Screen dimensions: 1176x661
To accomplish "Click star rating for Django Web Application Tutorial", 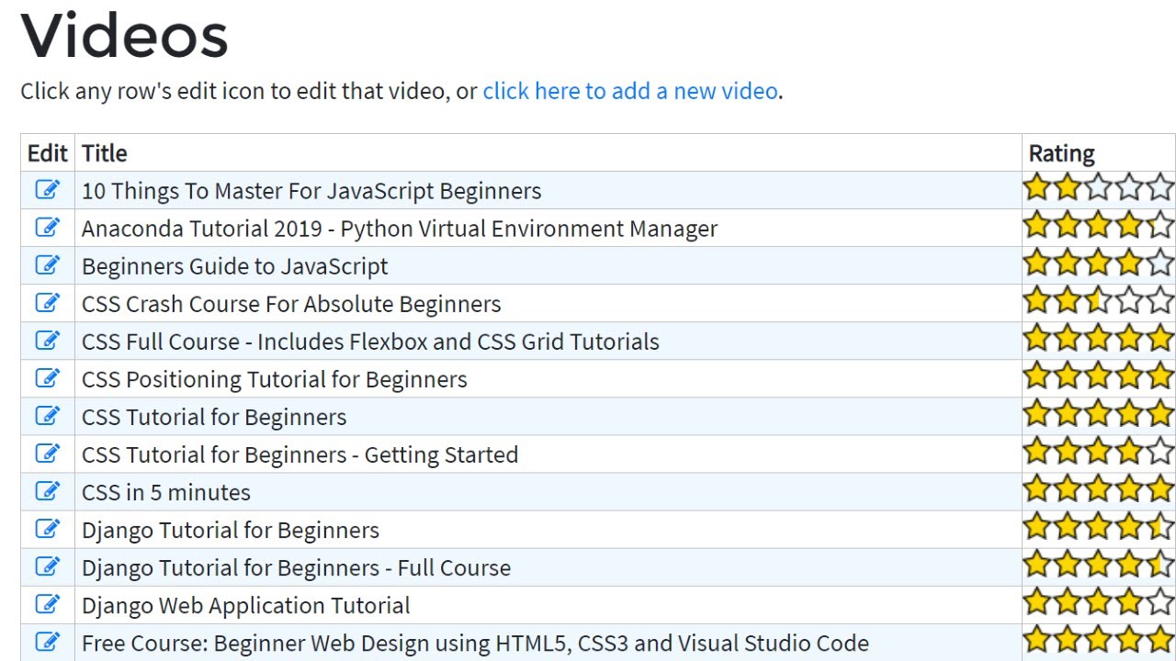I will (1098, 601).
